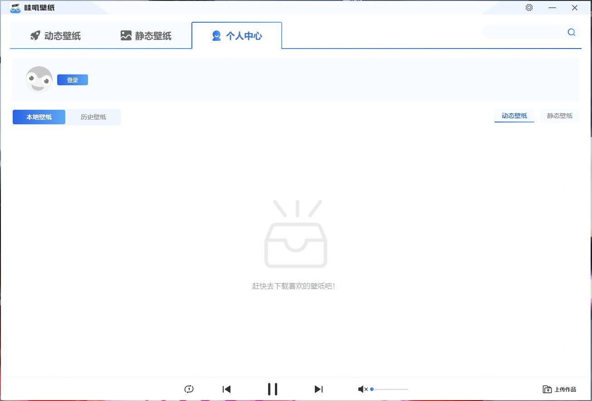Unmute the volume speaker icon
The height and width of the screenshot is (401, 592).
[x=362, y=389]
